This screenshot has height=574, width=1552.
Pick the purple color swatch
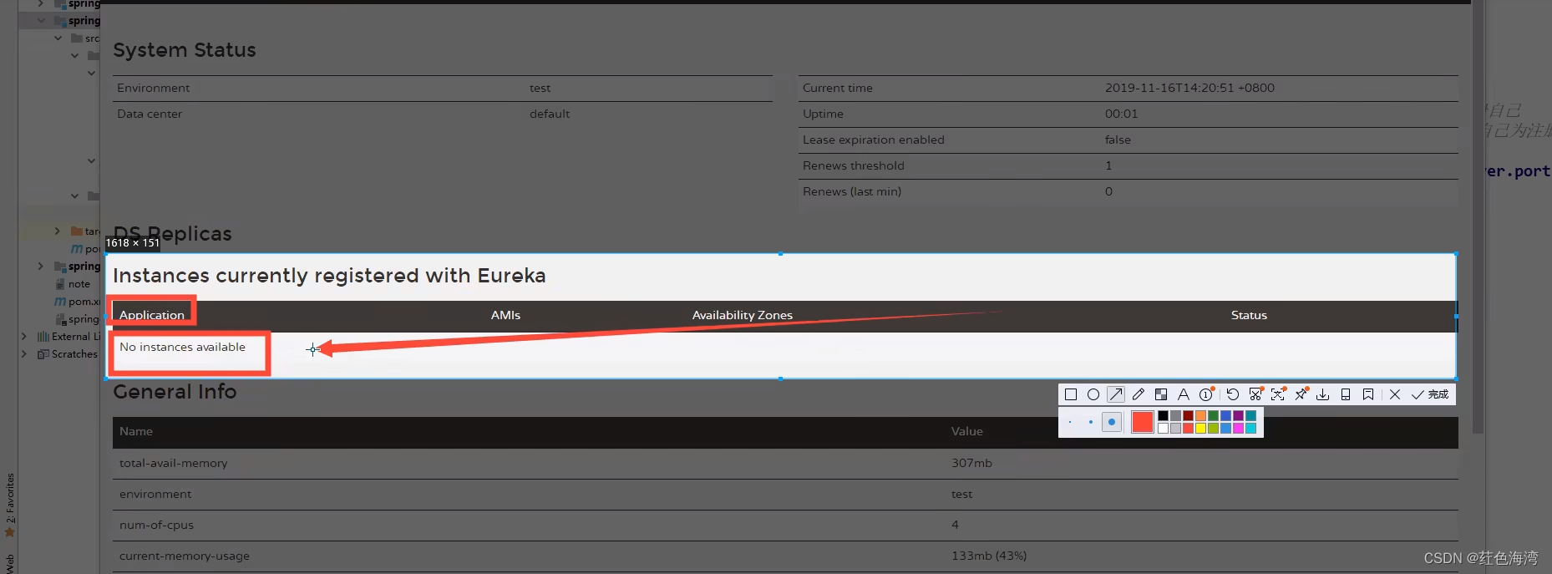[1238, 415]
